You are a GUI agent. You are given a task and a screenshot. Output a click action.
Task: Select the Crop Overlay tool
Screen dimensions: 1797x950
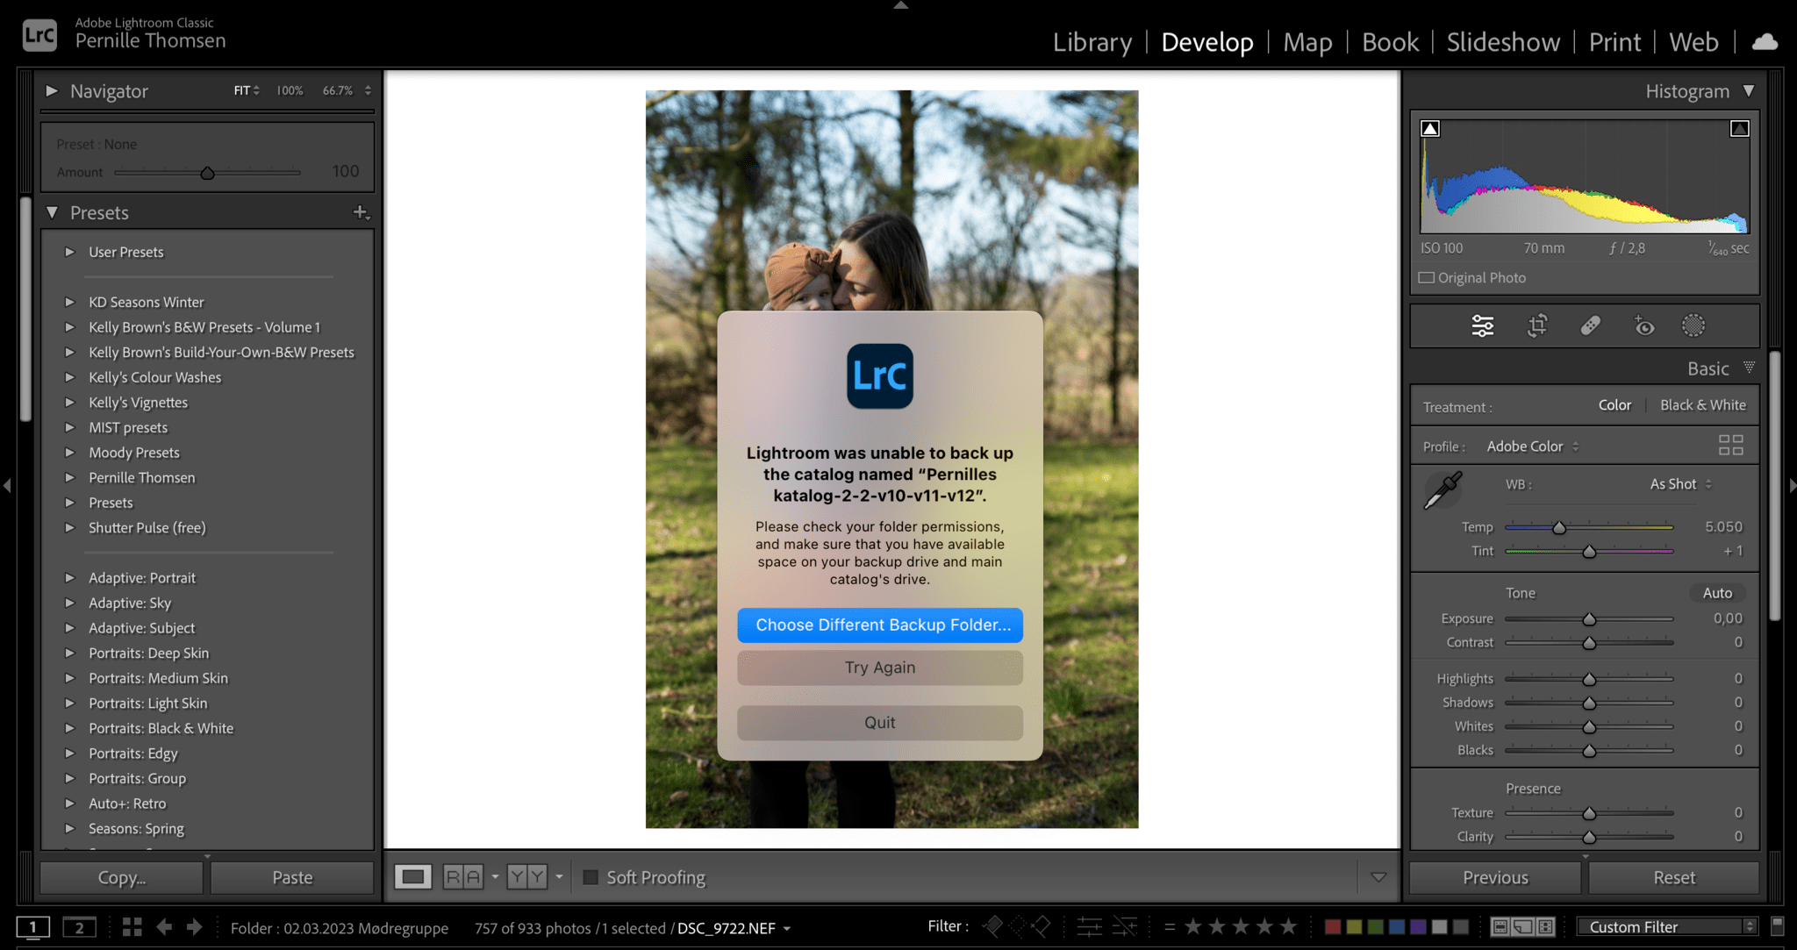pos(1536,325)
